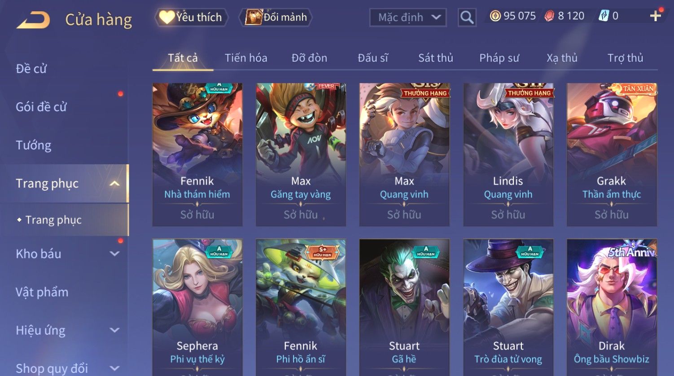Open the Mặc định sort dropdown
674x376 pixels.
[408, 17]
